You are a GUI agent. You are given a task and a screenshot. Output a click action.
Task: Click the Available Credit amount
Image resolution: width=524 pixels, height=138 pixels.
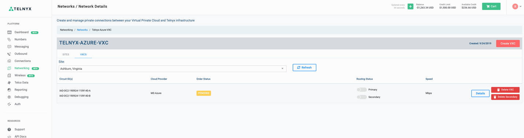469,8
